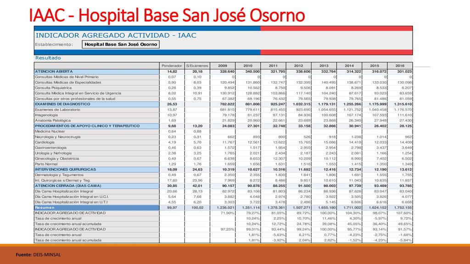Click the indicator value 107,60% for 2016
Screen dimensions: 470x264
(x=404, y=213)
